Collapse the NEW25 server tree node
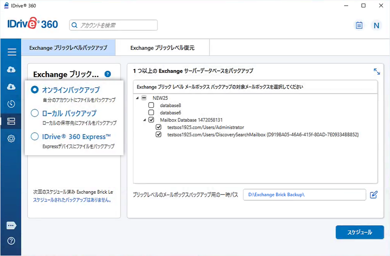The height and width of the screenshot is (256, 390). [137, 98]
